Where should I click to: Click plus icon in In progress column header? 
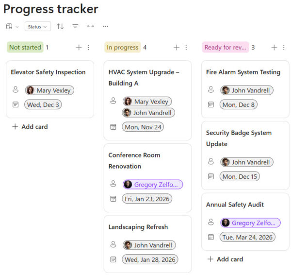[x=177, y=48]
